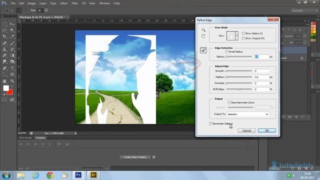This screenshot has height=180, width=320.
Task: Open the Output To dropdown
Action: pos(247,114)
